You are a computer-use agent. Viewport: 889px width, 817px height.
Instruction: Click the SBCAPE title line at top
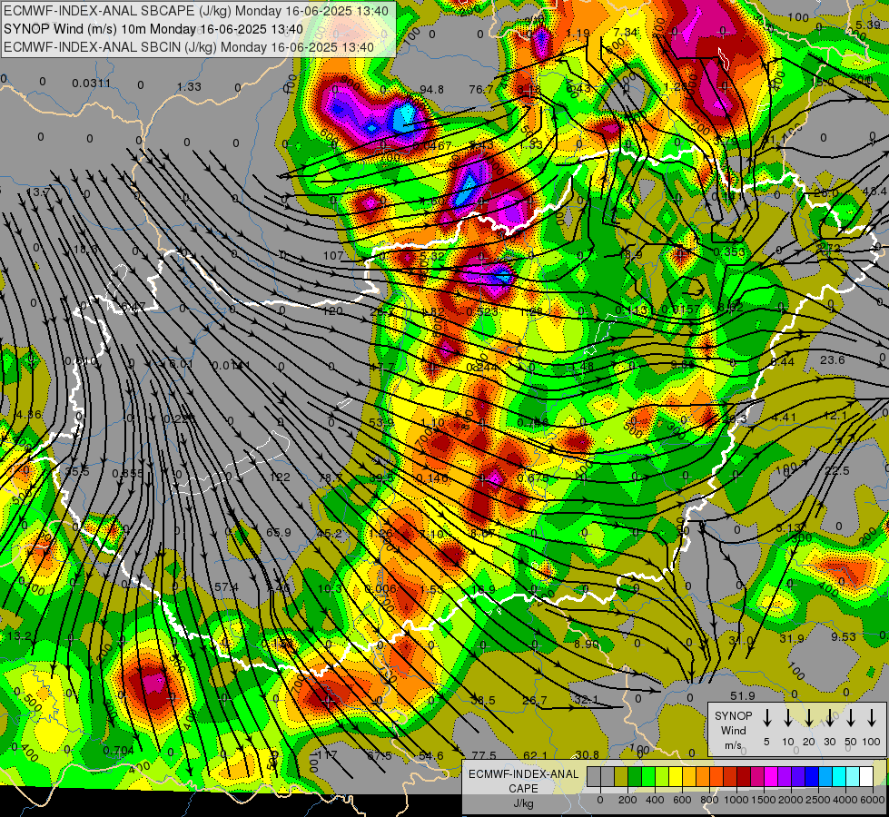196,11
